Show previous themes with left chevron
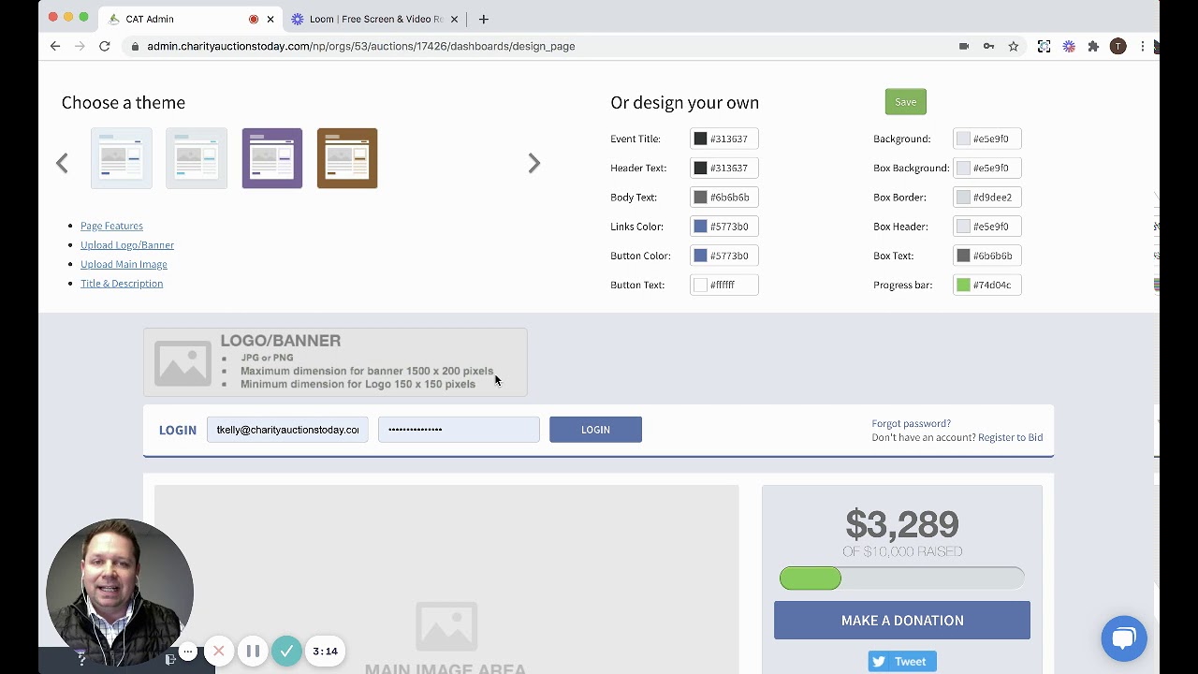The image size is (1198, 674). pyautogui.click(x=62, y=163)
